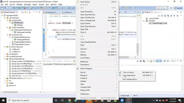Toggle Hide Non-Public Members in Outline
The image size is (184, 103).
[x=174, y=16]
